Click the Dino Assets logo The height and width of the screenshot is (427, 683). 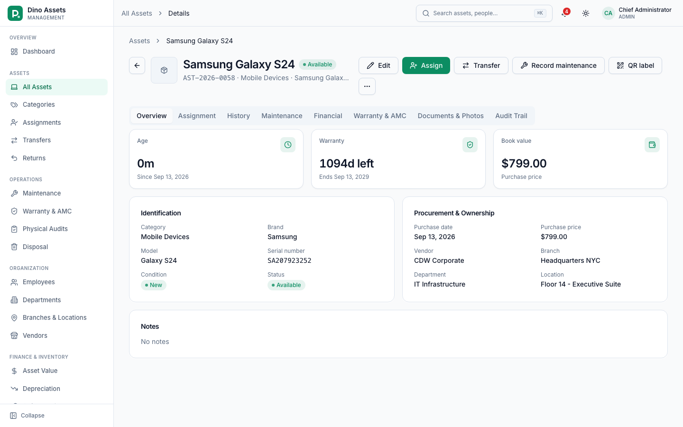pos(15,13)
